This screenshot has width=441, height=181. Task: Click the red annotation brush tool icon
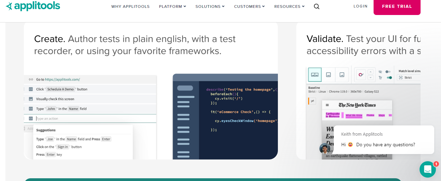(361, 74)
